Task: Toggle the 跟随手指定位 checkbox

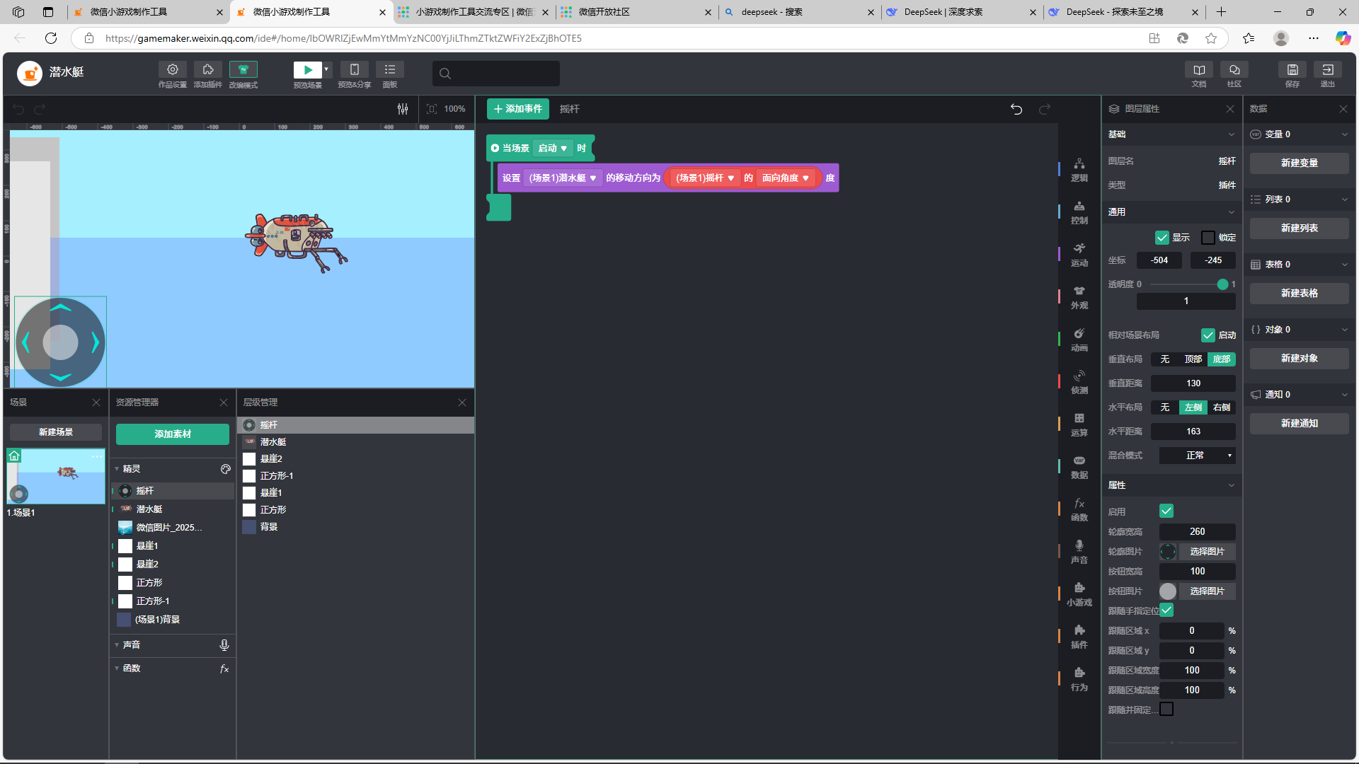Action: point(1166,610)
